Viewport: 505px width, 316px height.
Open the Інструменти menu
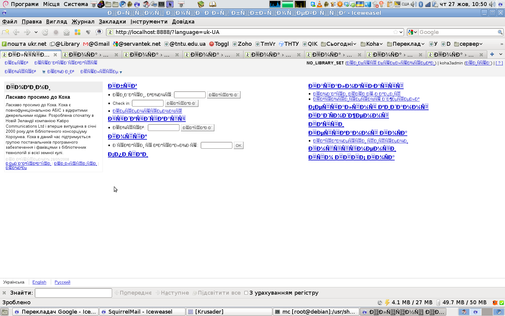[149, 22]
